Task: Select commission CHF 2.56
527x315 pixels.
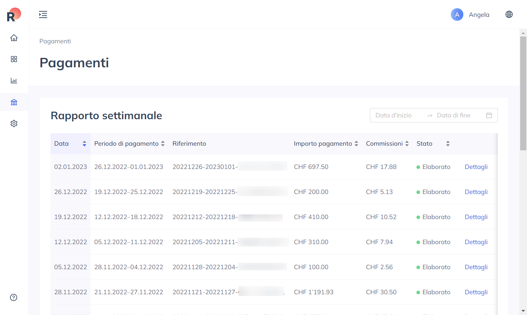Action: tap(379, 267)
